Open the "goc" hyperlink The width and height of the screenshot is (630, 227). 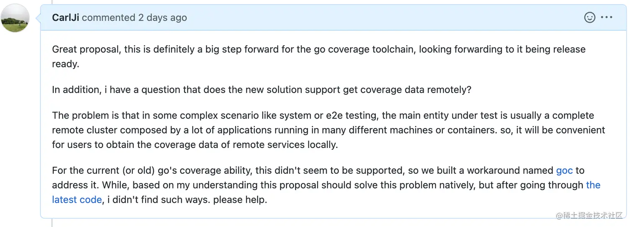coord(565,170)
